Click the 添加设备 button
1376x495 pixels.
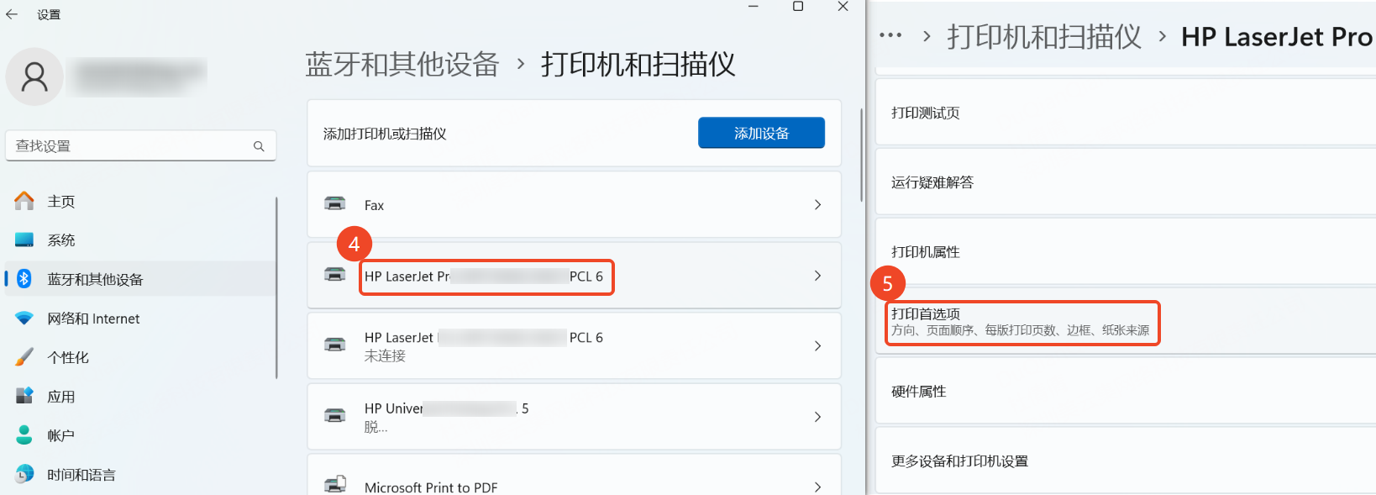click(x=761, y=133)
